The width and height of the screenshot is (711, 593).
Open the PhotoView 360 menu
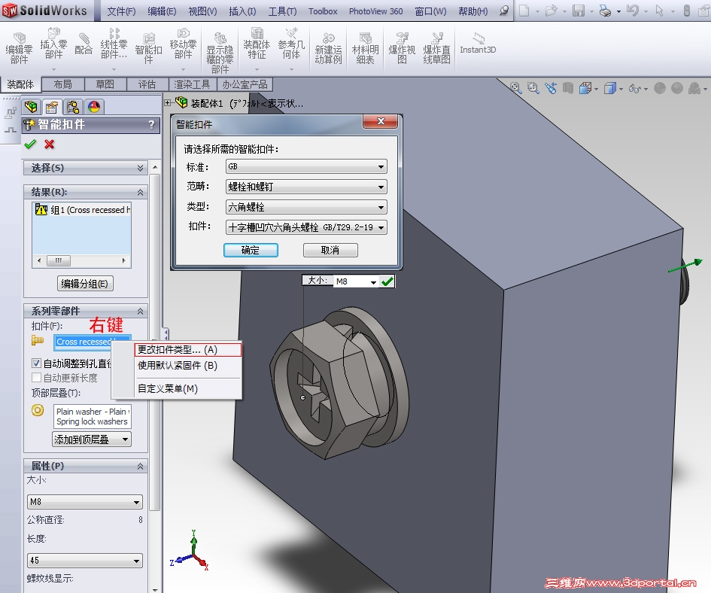(376, 11)
